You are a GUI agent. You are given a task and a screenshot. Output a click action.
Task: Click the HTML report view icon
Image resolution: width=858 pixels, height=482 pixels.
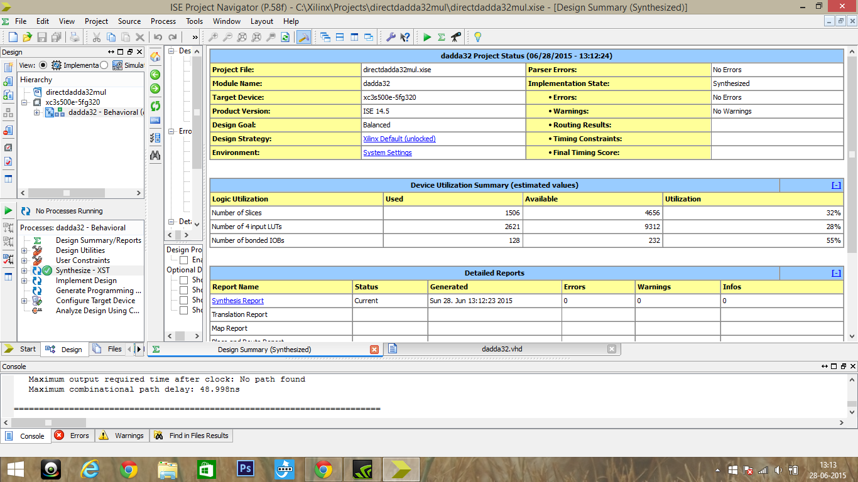point(155,120)
